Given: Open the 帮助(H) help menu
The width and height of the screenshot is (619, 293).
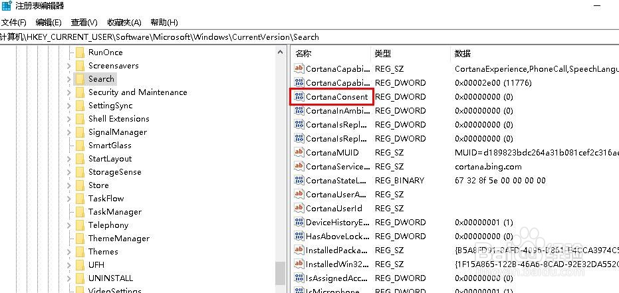Looking at the screenshot, I should (x=164, y=23).
